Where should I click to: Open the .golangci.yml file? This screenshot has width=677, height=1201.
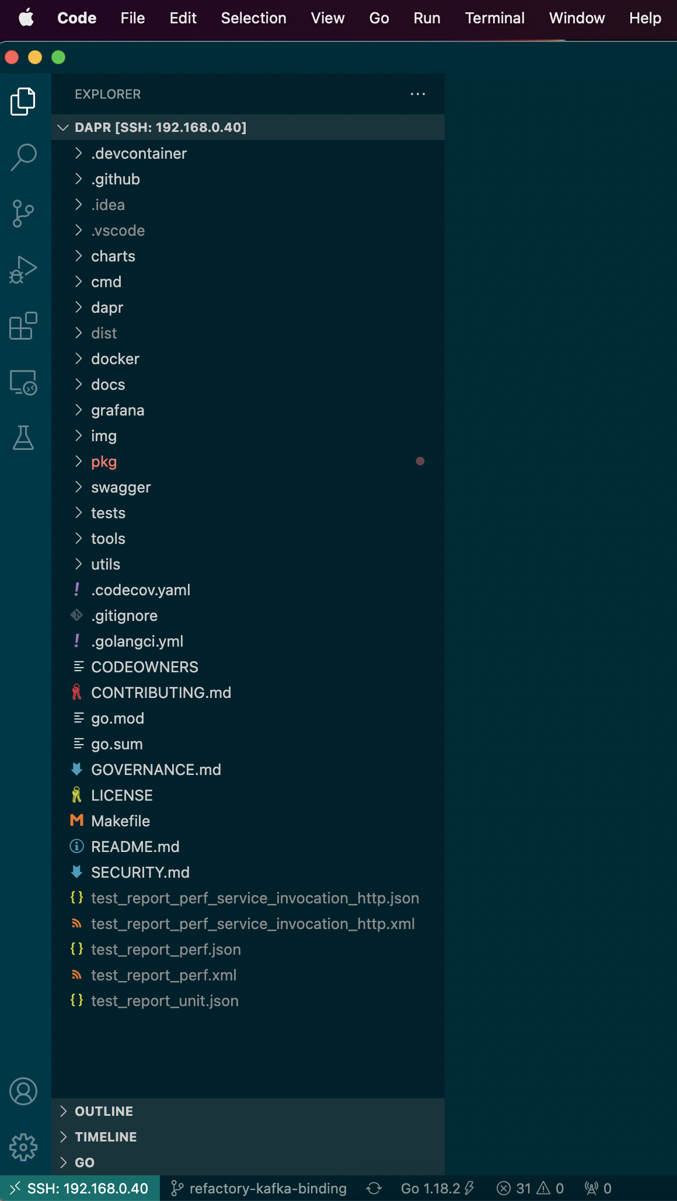coord(248,641)
